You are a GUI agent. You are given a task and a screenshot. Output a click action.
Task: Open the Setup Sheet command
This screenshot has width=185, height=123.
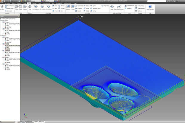click(9, 8)
